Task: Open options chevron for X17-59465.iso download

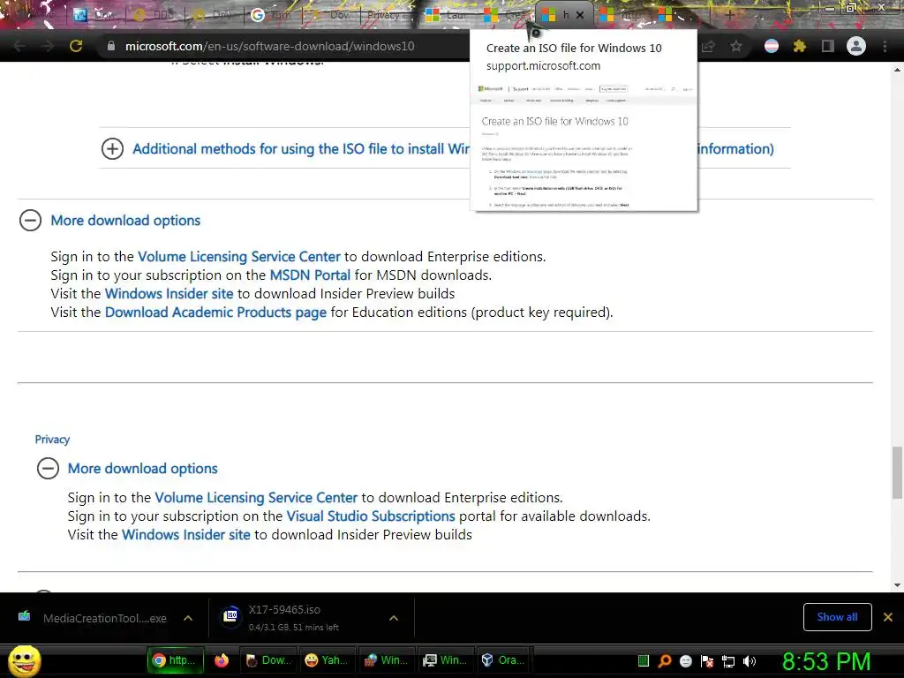Action: (394, 618)
